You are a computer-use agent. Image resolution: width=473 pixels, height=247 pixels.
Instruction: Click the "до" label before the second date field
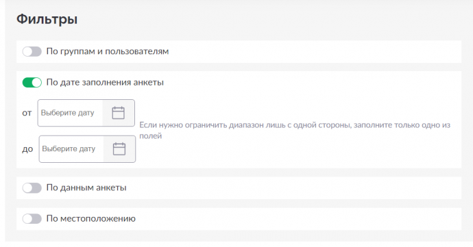(27, 149)
